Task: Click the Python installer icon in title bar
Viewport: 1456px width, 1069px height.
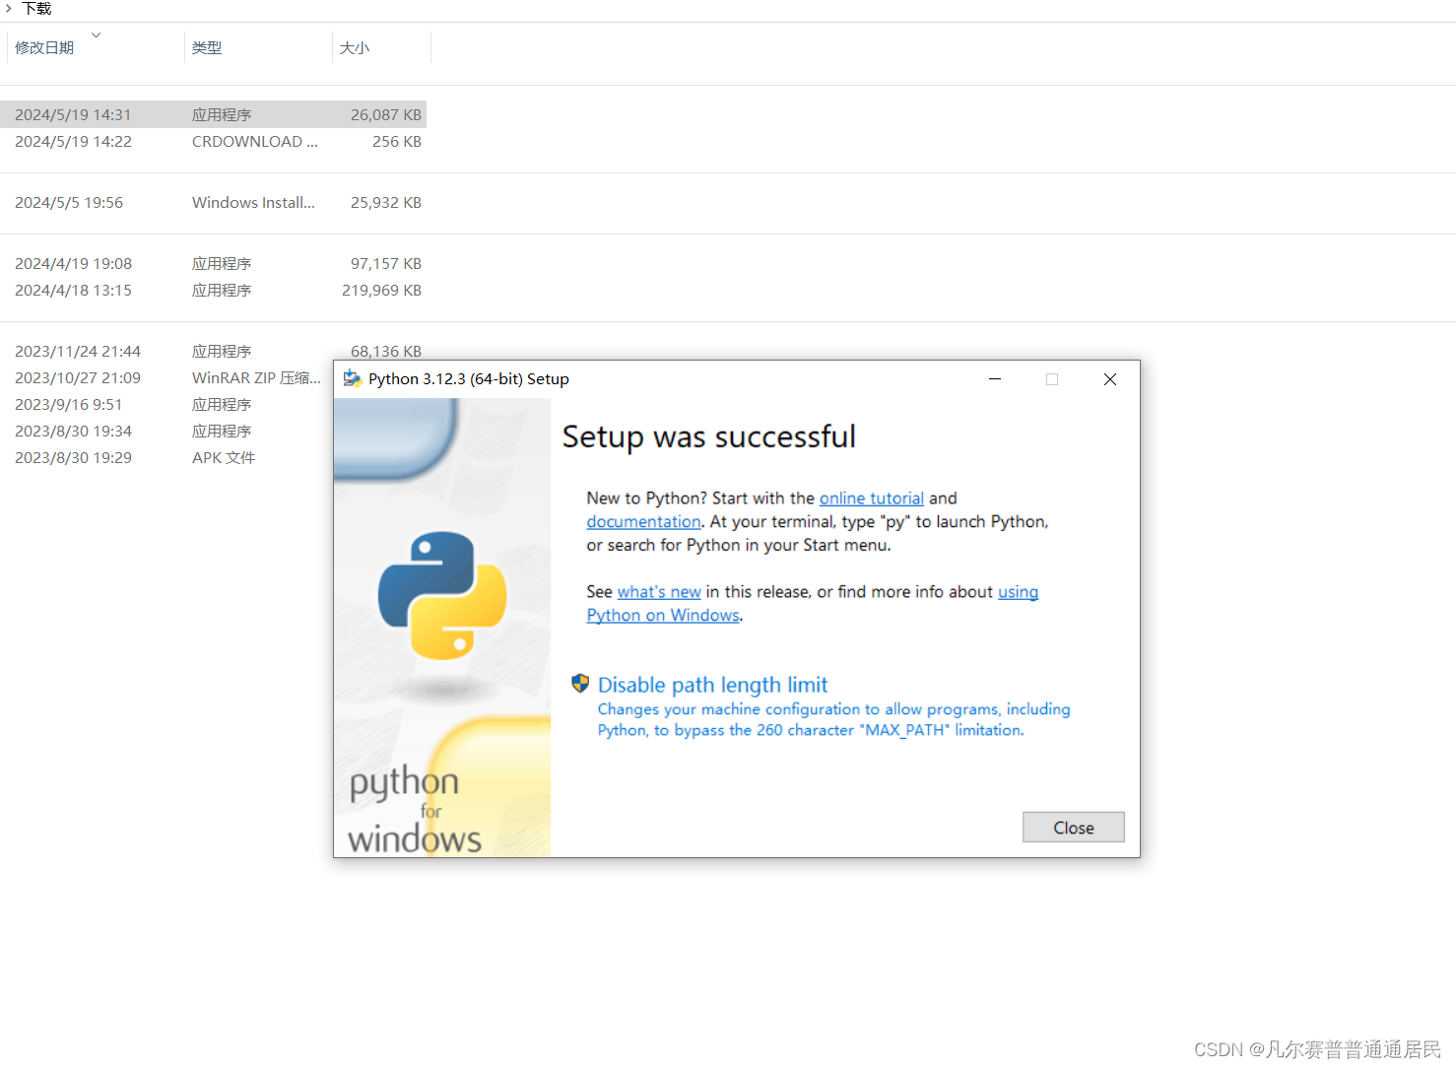Action: tap(352, 379)
